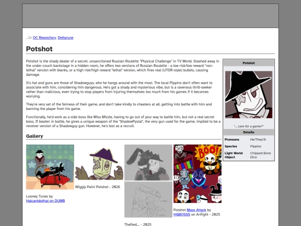Click the '... care for a game?' quote

249,126
